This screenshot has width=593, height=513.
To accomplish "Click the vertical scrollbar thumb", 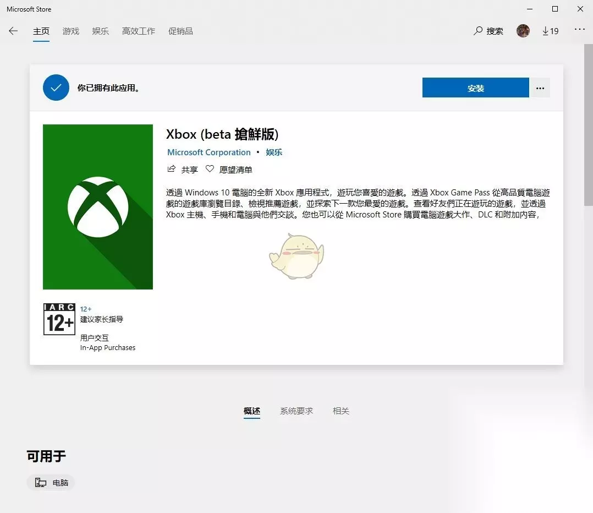I will (589, 125).
